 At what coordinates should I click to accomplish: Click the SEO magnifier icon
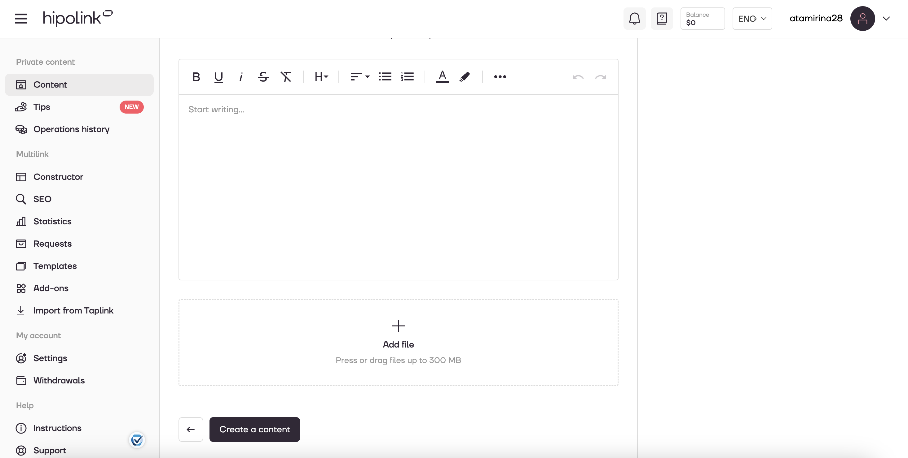point(21,199)
